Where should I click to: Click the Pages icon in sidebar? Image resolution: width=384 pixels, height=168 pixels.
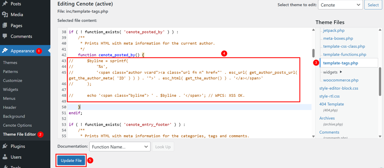click(x=5, y=25)
